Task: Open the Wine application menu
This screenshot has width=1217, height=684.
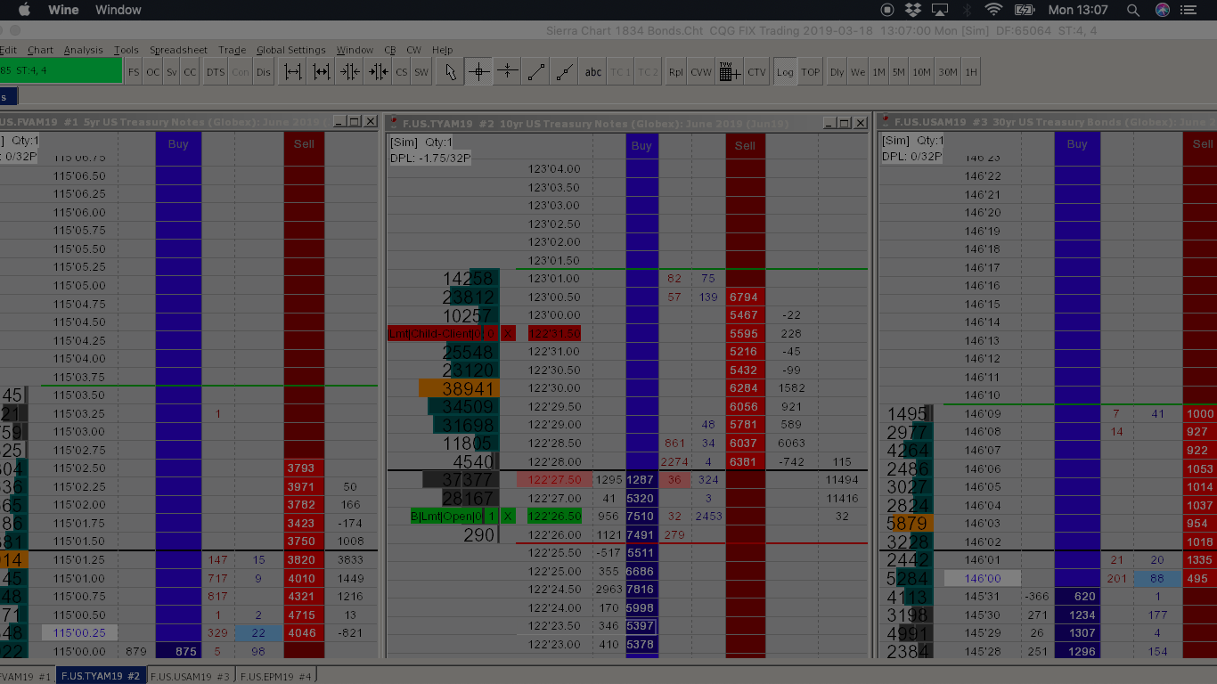Action: pyautogui.click(x=63, y=10)
